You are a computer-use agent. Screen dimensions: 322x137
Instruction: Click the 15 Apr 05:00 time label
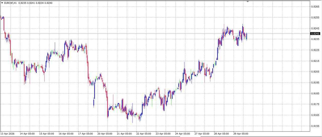click(x=47, y=134)
